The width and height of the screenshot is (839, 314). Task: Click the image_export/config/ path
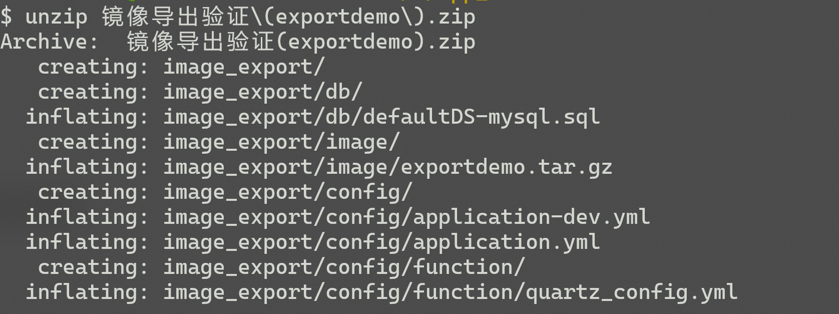point(288,192)
